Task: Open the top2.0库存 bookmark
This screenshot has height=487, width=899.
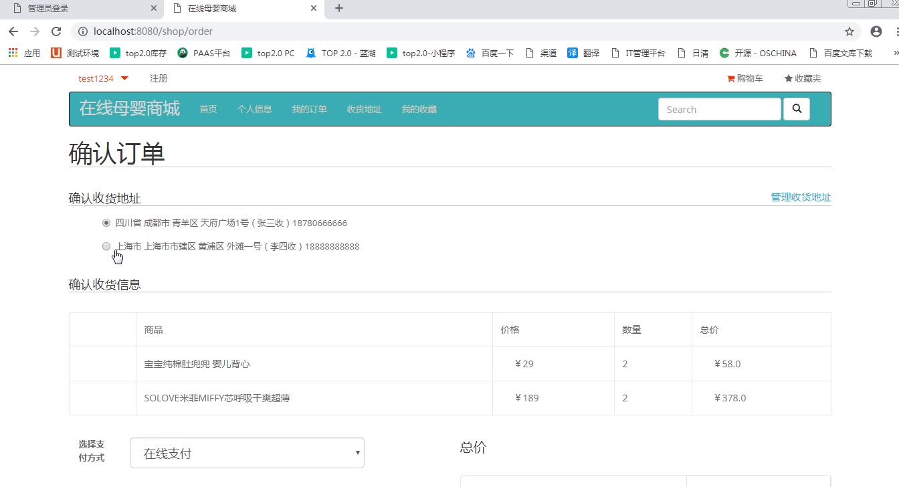Action: (x=138, y=53)
